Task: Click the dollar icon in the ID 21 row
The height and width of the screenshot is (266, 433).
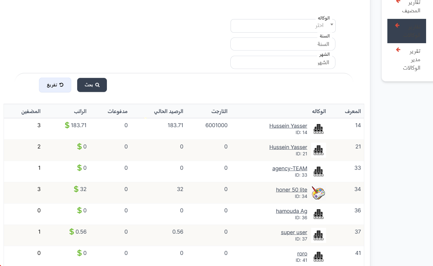Action: point(79,147)
